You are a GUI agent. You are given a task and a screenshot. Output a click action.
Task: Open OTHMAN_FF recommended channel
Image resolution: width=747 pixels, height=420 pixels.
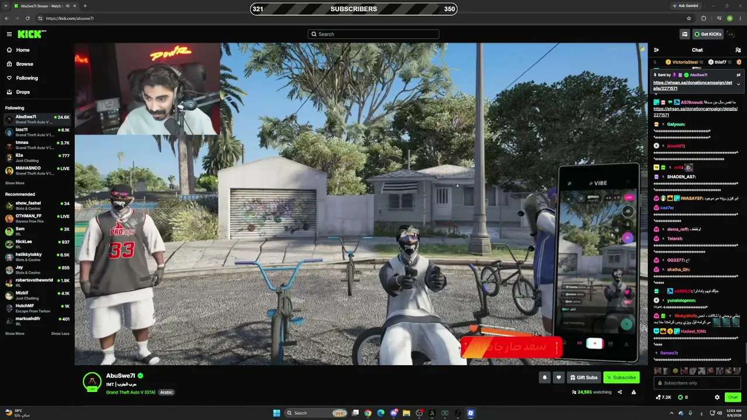[x=37, y=219]
